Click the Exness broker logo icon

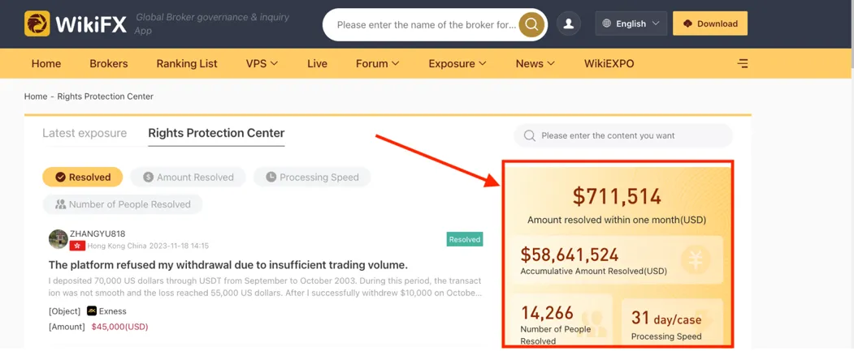[92, 311]
